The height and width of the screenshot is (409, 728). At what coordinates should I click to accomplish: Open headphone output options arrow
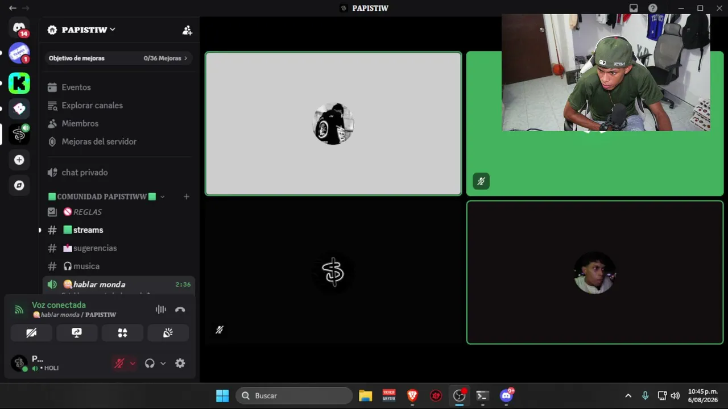163,364
